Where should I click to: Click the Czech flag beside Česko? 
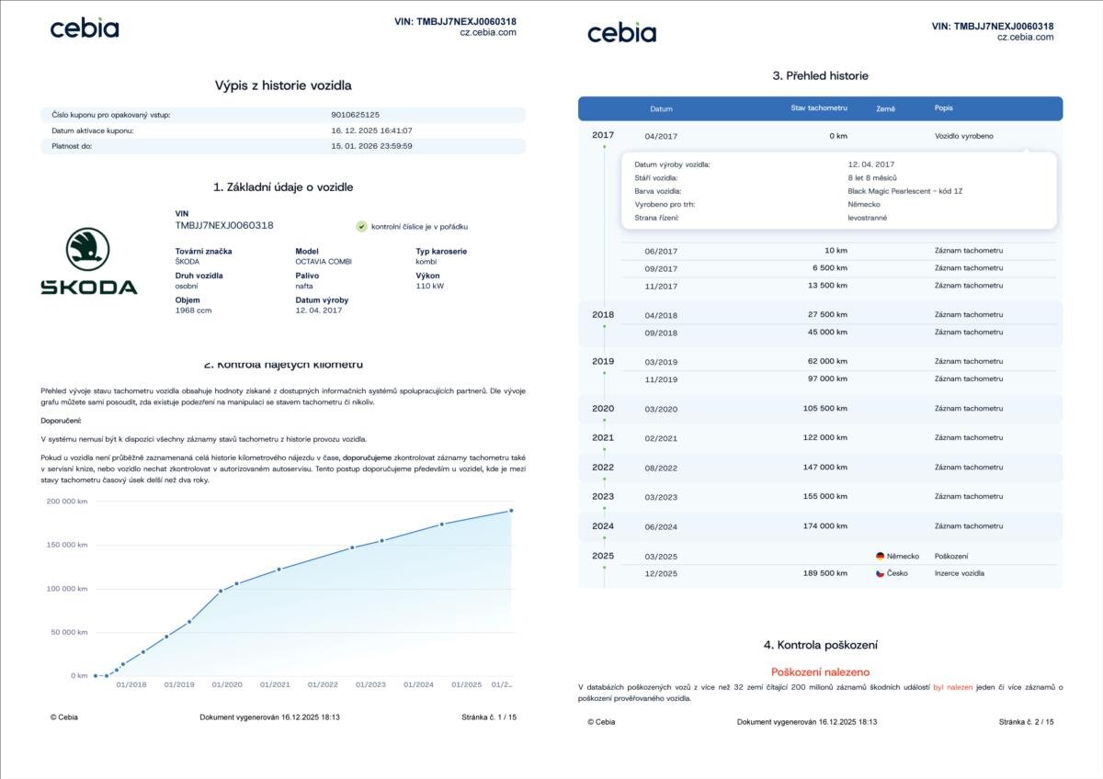(880, 573)
